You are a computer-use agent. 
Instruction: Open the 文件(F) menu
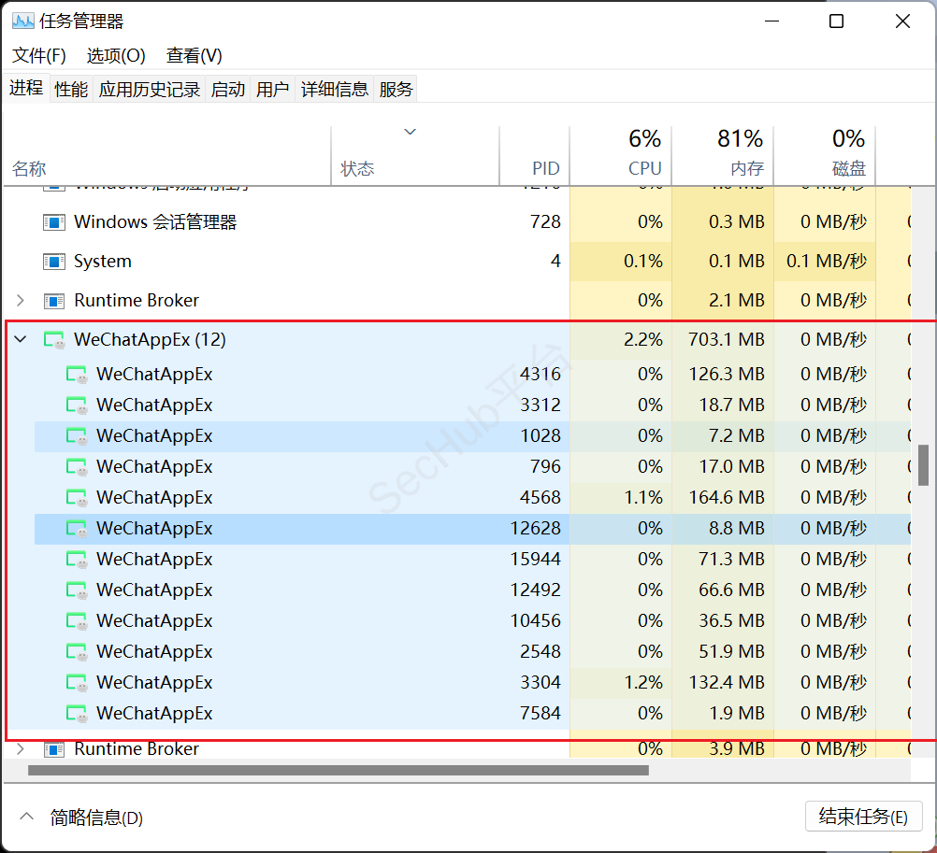coord(39,56)
